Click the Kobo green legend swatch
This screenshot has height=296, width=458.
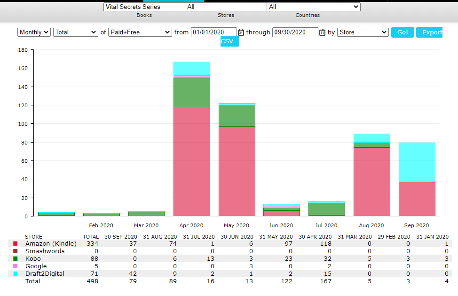tap(16, 258)
